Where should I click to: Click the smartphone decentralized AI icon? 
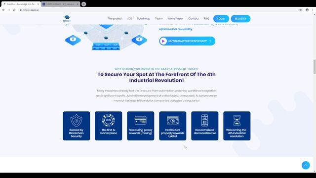point(204,120)
